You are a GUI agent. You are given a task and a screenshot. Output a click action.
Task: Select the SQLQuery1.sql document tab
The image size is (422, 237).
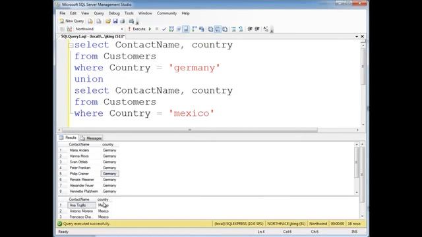92,36
